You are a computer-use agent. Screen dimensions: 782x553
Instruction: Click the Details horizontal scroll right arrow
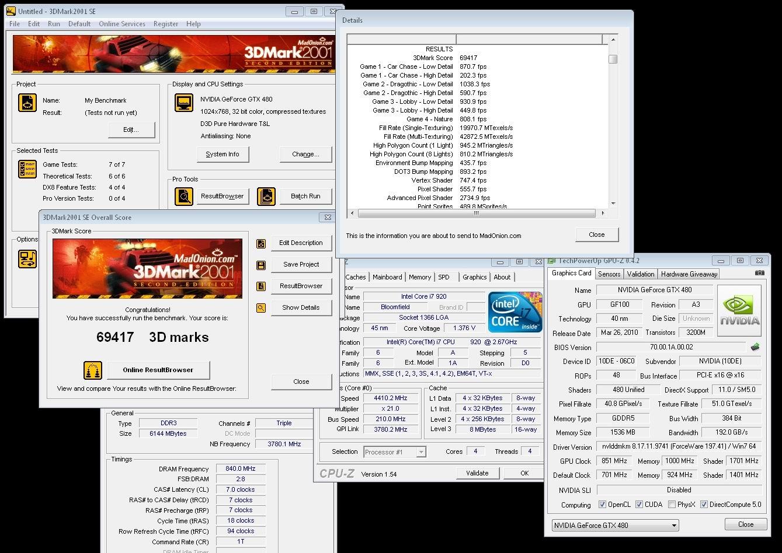pyautogui.click(x=604, y=213)
